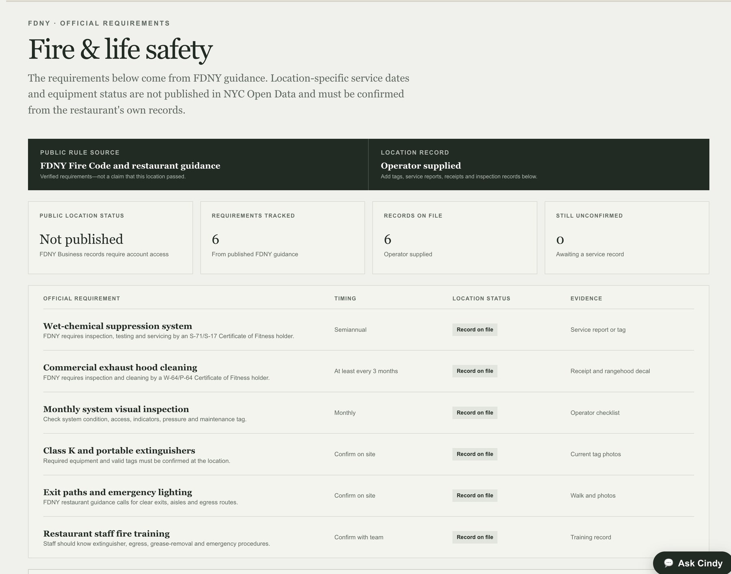Image resolution: width=731 pixels, height=574 pixels.
Task: Click Awaiting a service record caption
Action: (x=590, y=254)
